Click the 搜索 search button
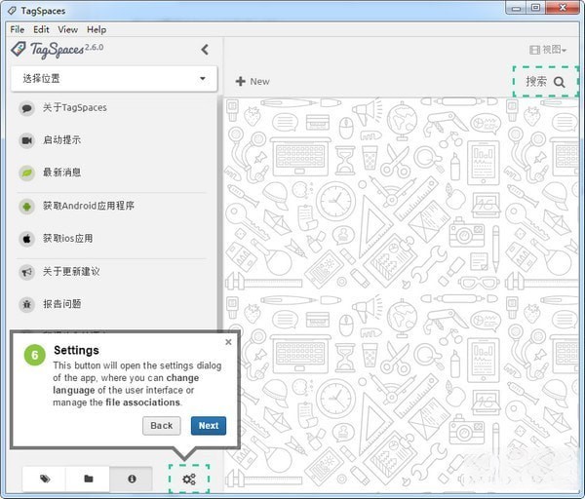585x499 pixels. 545,82
